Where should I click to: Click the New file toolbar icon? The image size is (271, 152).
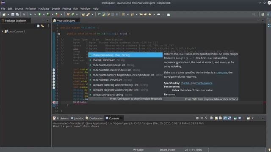tap(4, 14)
